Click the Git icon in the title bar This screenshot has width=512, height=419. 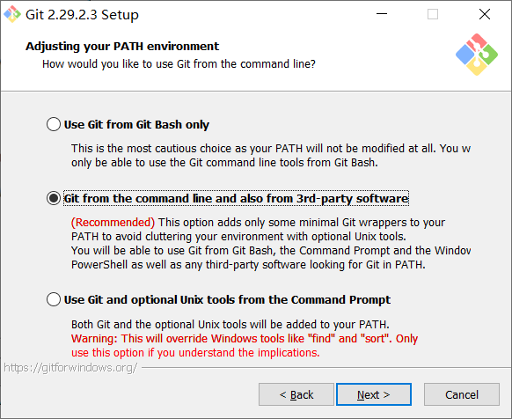click(12, 14)
